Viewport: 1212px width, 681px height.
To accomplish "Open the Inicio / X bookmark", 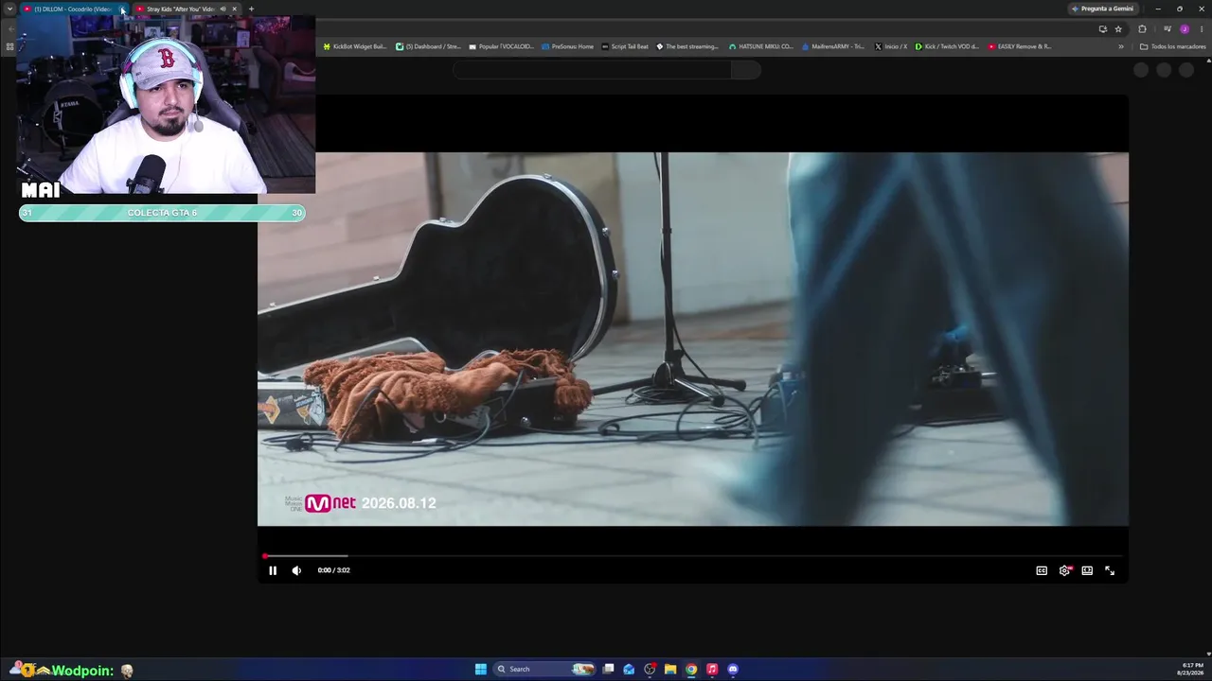I will tap(891, 46).
